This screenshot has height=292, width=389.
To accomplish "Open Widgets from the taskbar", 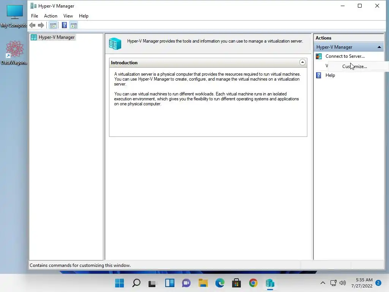I will pyautogui.click(x=170, y=283).
